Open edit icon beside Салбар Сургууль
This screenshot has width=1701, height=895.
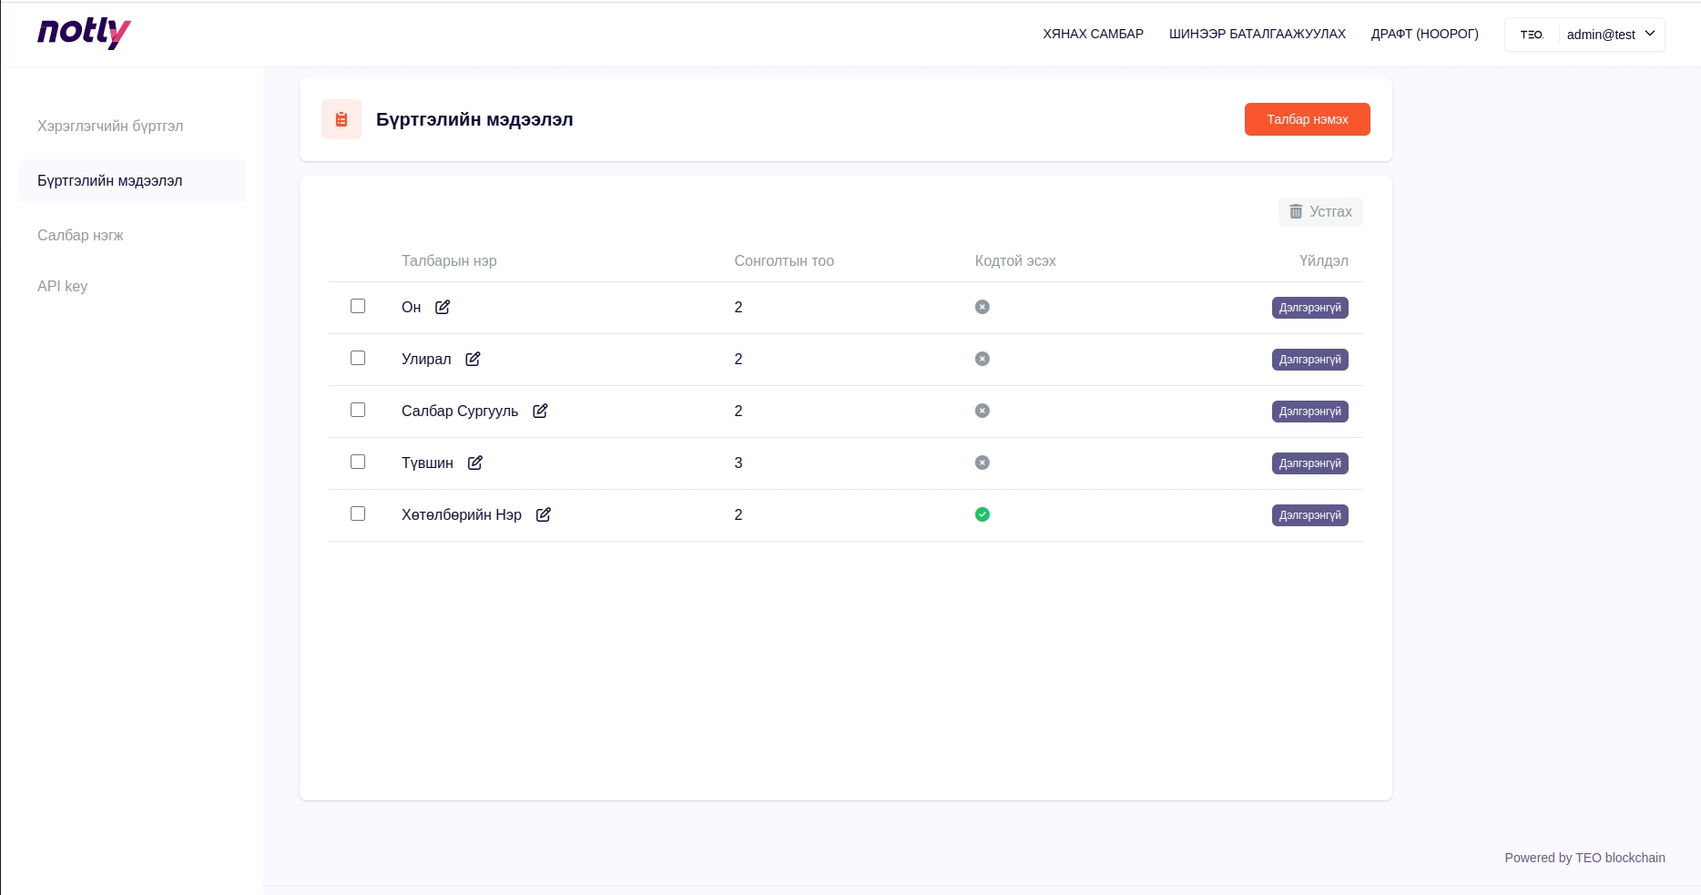[x=540, y=411]
